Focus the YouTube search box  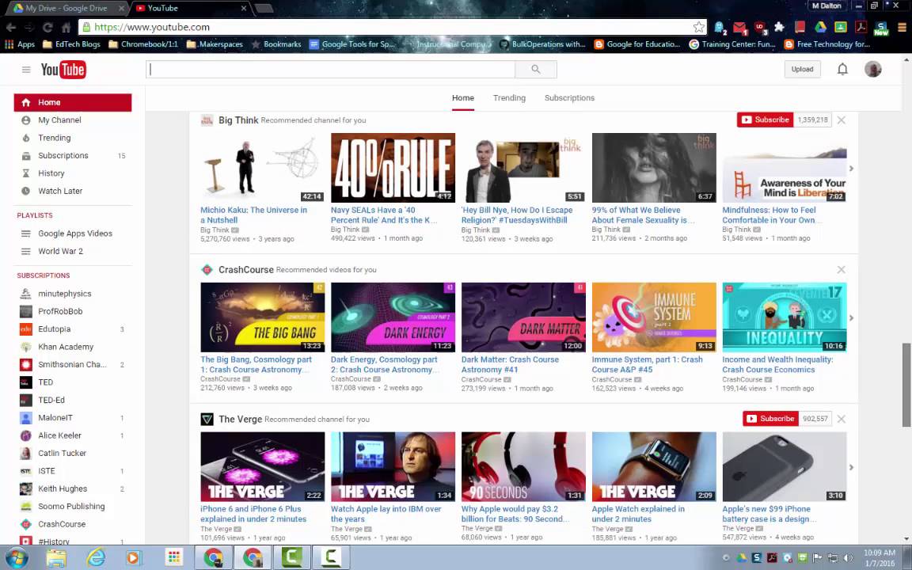(330, 69)
